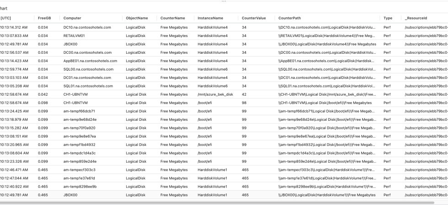Image resolution: width=448 pixels, height=205 pixels.
Task: Click the CounterValue column header
Action: click(x=254, y=18)
